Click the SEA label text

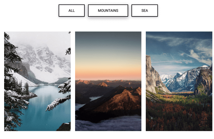145,11
